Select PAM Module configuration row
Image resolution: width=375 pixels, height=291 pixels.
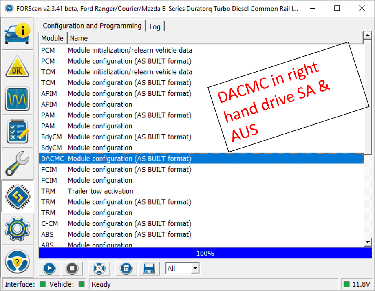click(x=201, y=126)
